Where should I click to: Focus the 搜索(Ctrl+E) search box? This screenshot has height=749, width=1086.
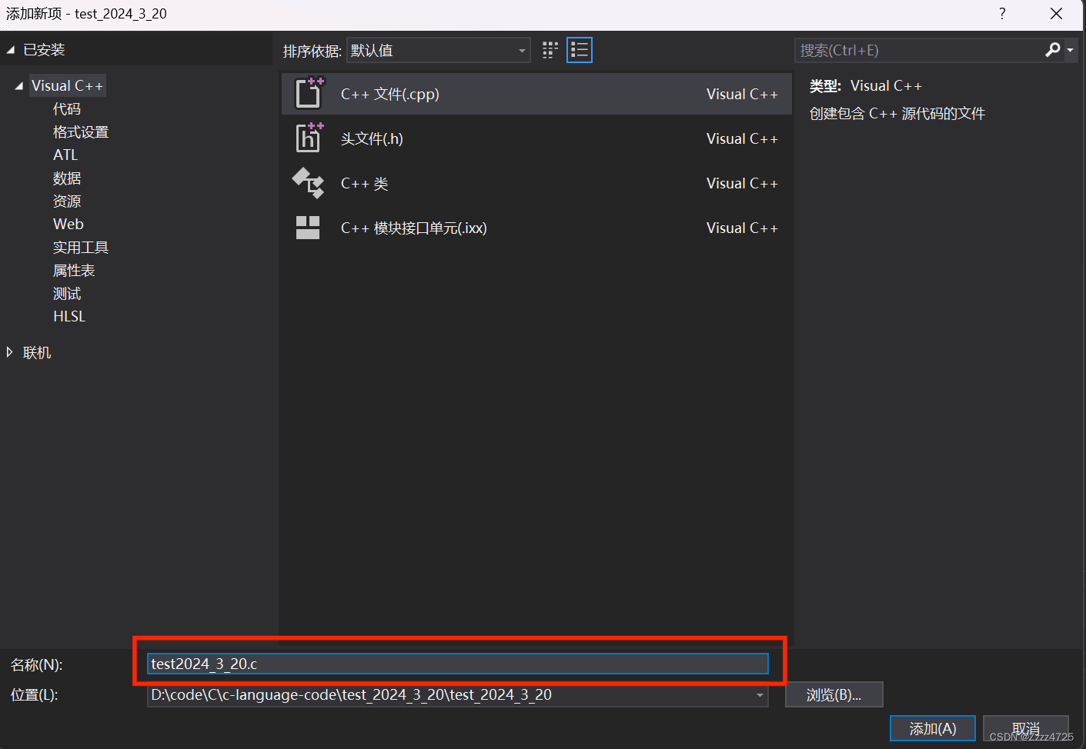tap(919, 51)
